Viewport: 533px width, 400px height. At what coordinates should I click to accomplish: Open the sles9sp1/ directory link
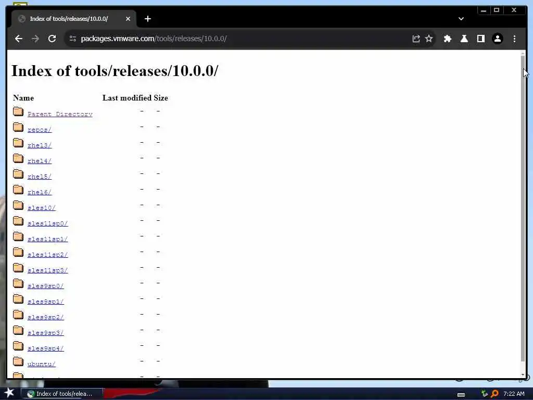click(46, 302)
